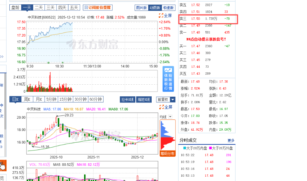This screenshot has height=181, width=307.
Task: Click the 10:53:22 trade record row
Action: [x=207, y=155]
